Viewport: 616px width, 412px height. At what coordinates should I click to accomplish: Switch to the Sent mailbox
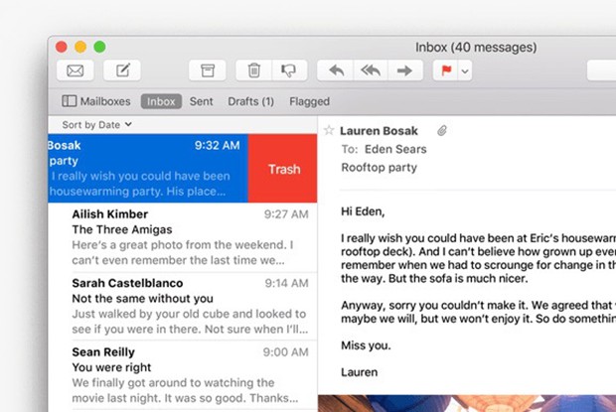[201, 101]
